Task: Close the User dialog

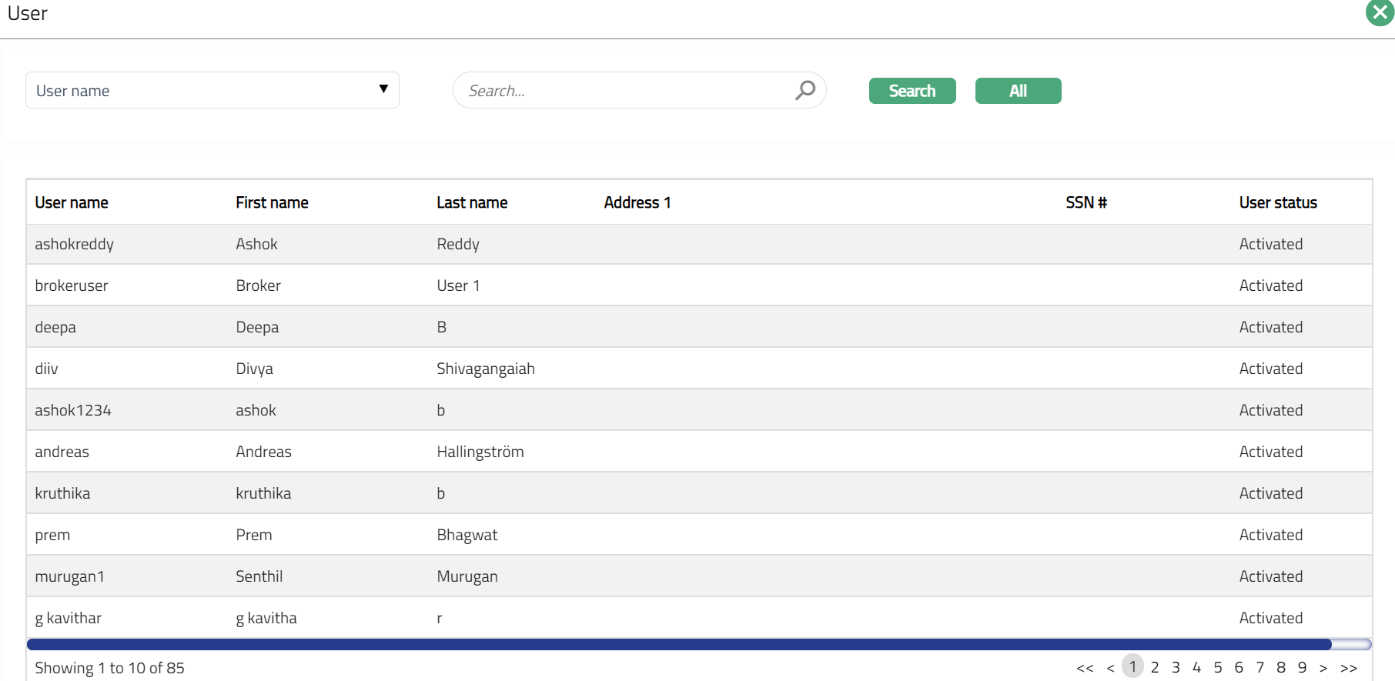Action: [x=1379, y=13]
